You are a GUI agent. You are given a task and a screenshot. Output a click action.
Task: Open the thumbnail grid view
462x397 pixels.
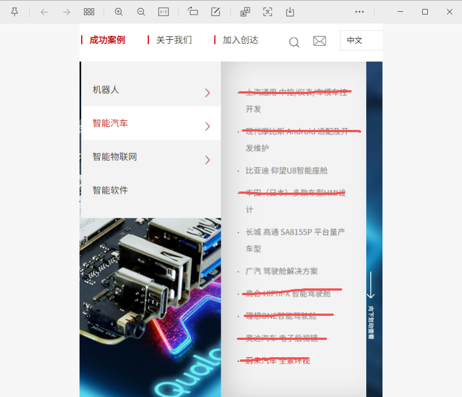click(x=89, y=12)
